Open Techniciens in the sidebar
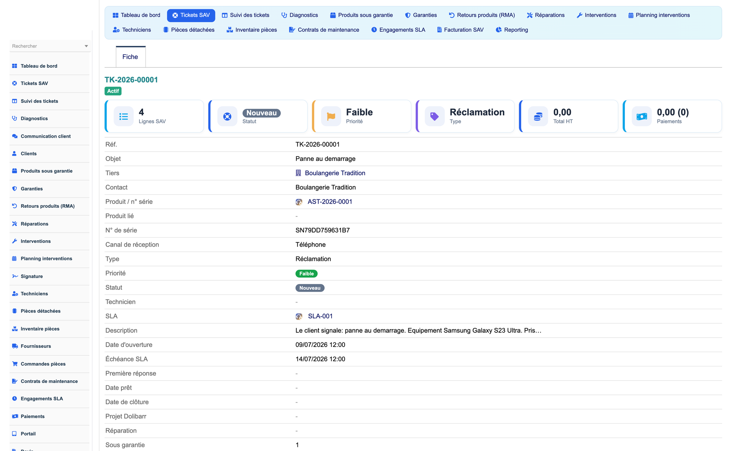Image resolution: width=729 pixels, height=451 pixels. pyautogui.click(x=34, y=294)
